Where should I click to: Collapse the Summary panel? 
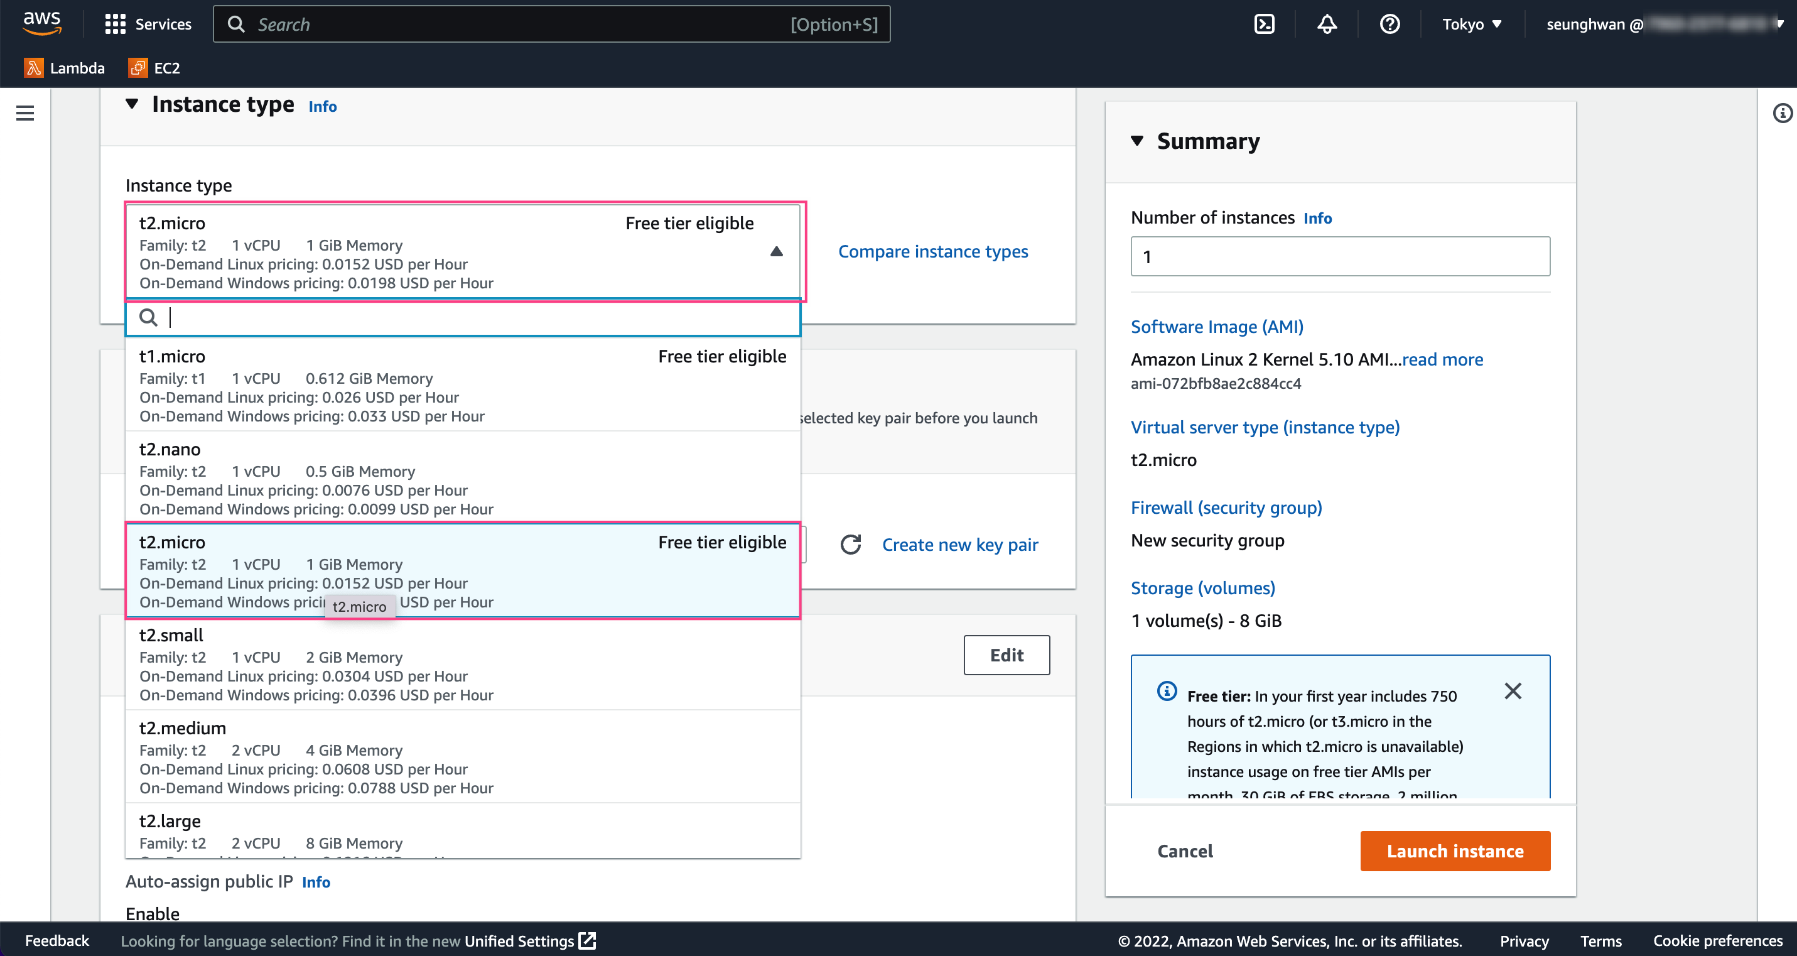tap(1137, 141)
